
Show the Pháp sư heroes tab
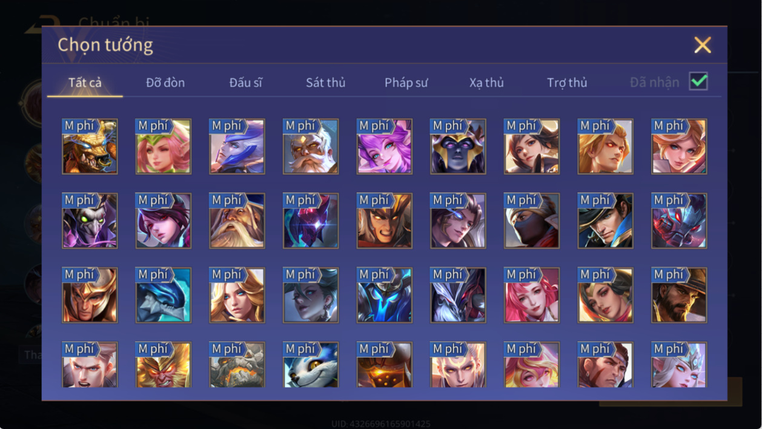406,82
